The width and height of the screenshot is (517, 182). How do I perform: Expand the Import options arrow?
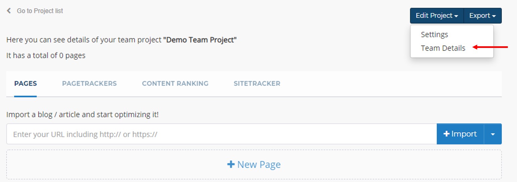tap(492, 134)
